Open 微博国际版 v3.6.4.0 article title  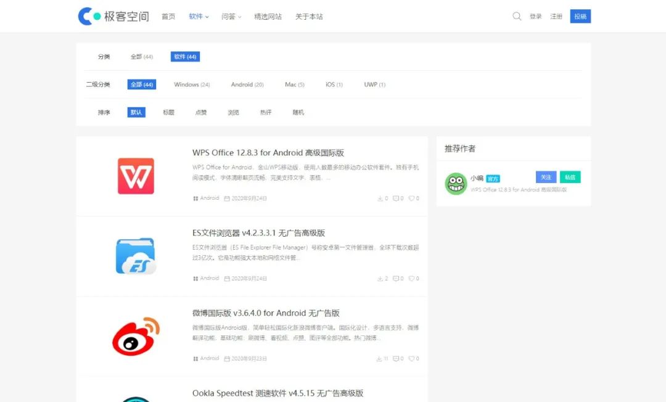click(266, 313)
